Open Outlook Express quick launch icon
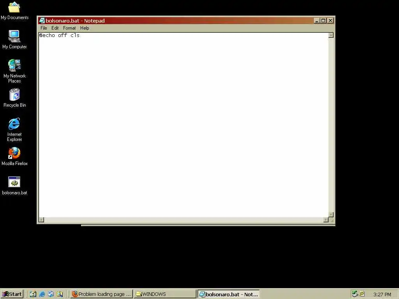Viewport: 399px width, 299px height. 51,294
